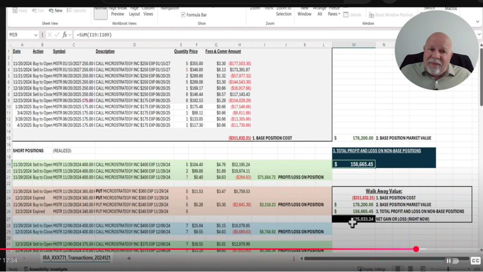Expand the formula bar chevron

(x=479, y=34)
